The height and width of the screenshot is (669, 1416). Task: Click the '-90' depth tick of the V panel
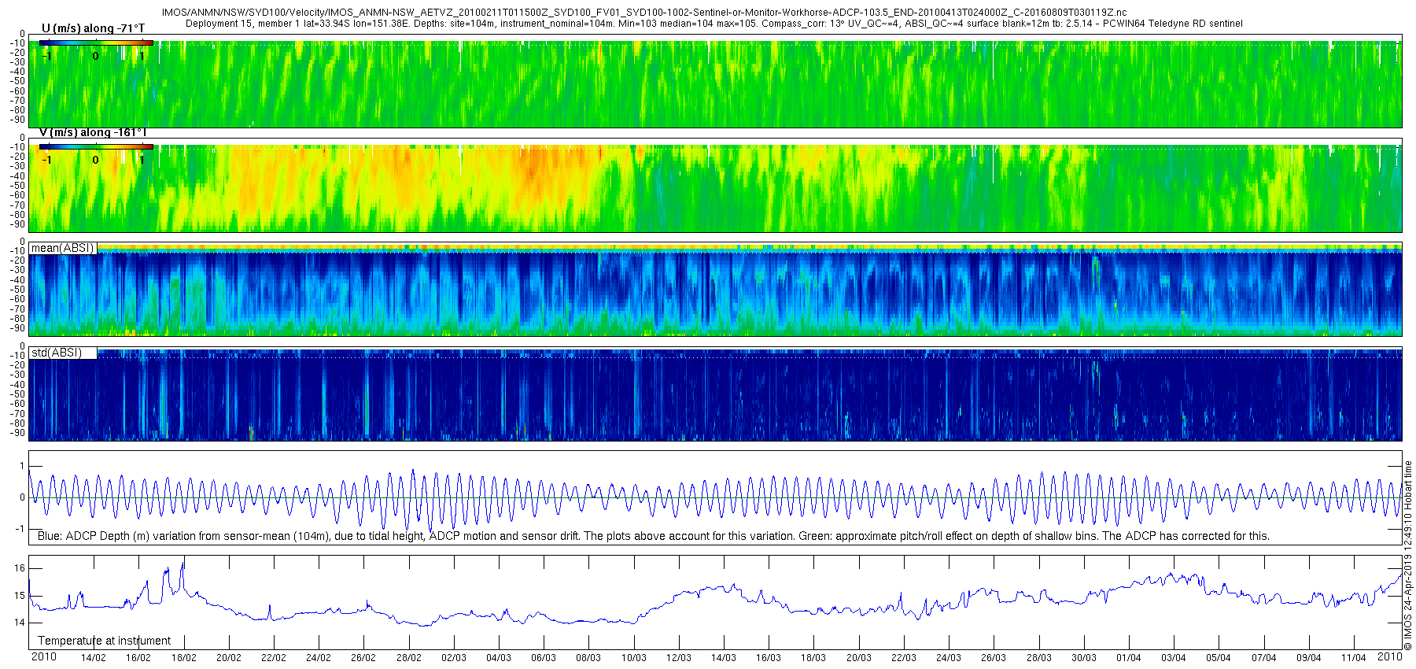tap(17, 224)
